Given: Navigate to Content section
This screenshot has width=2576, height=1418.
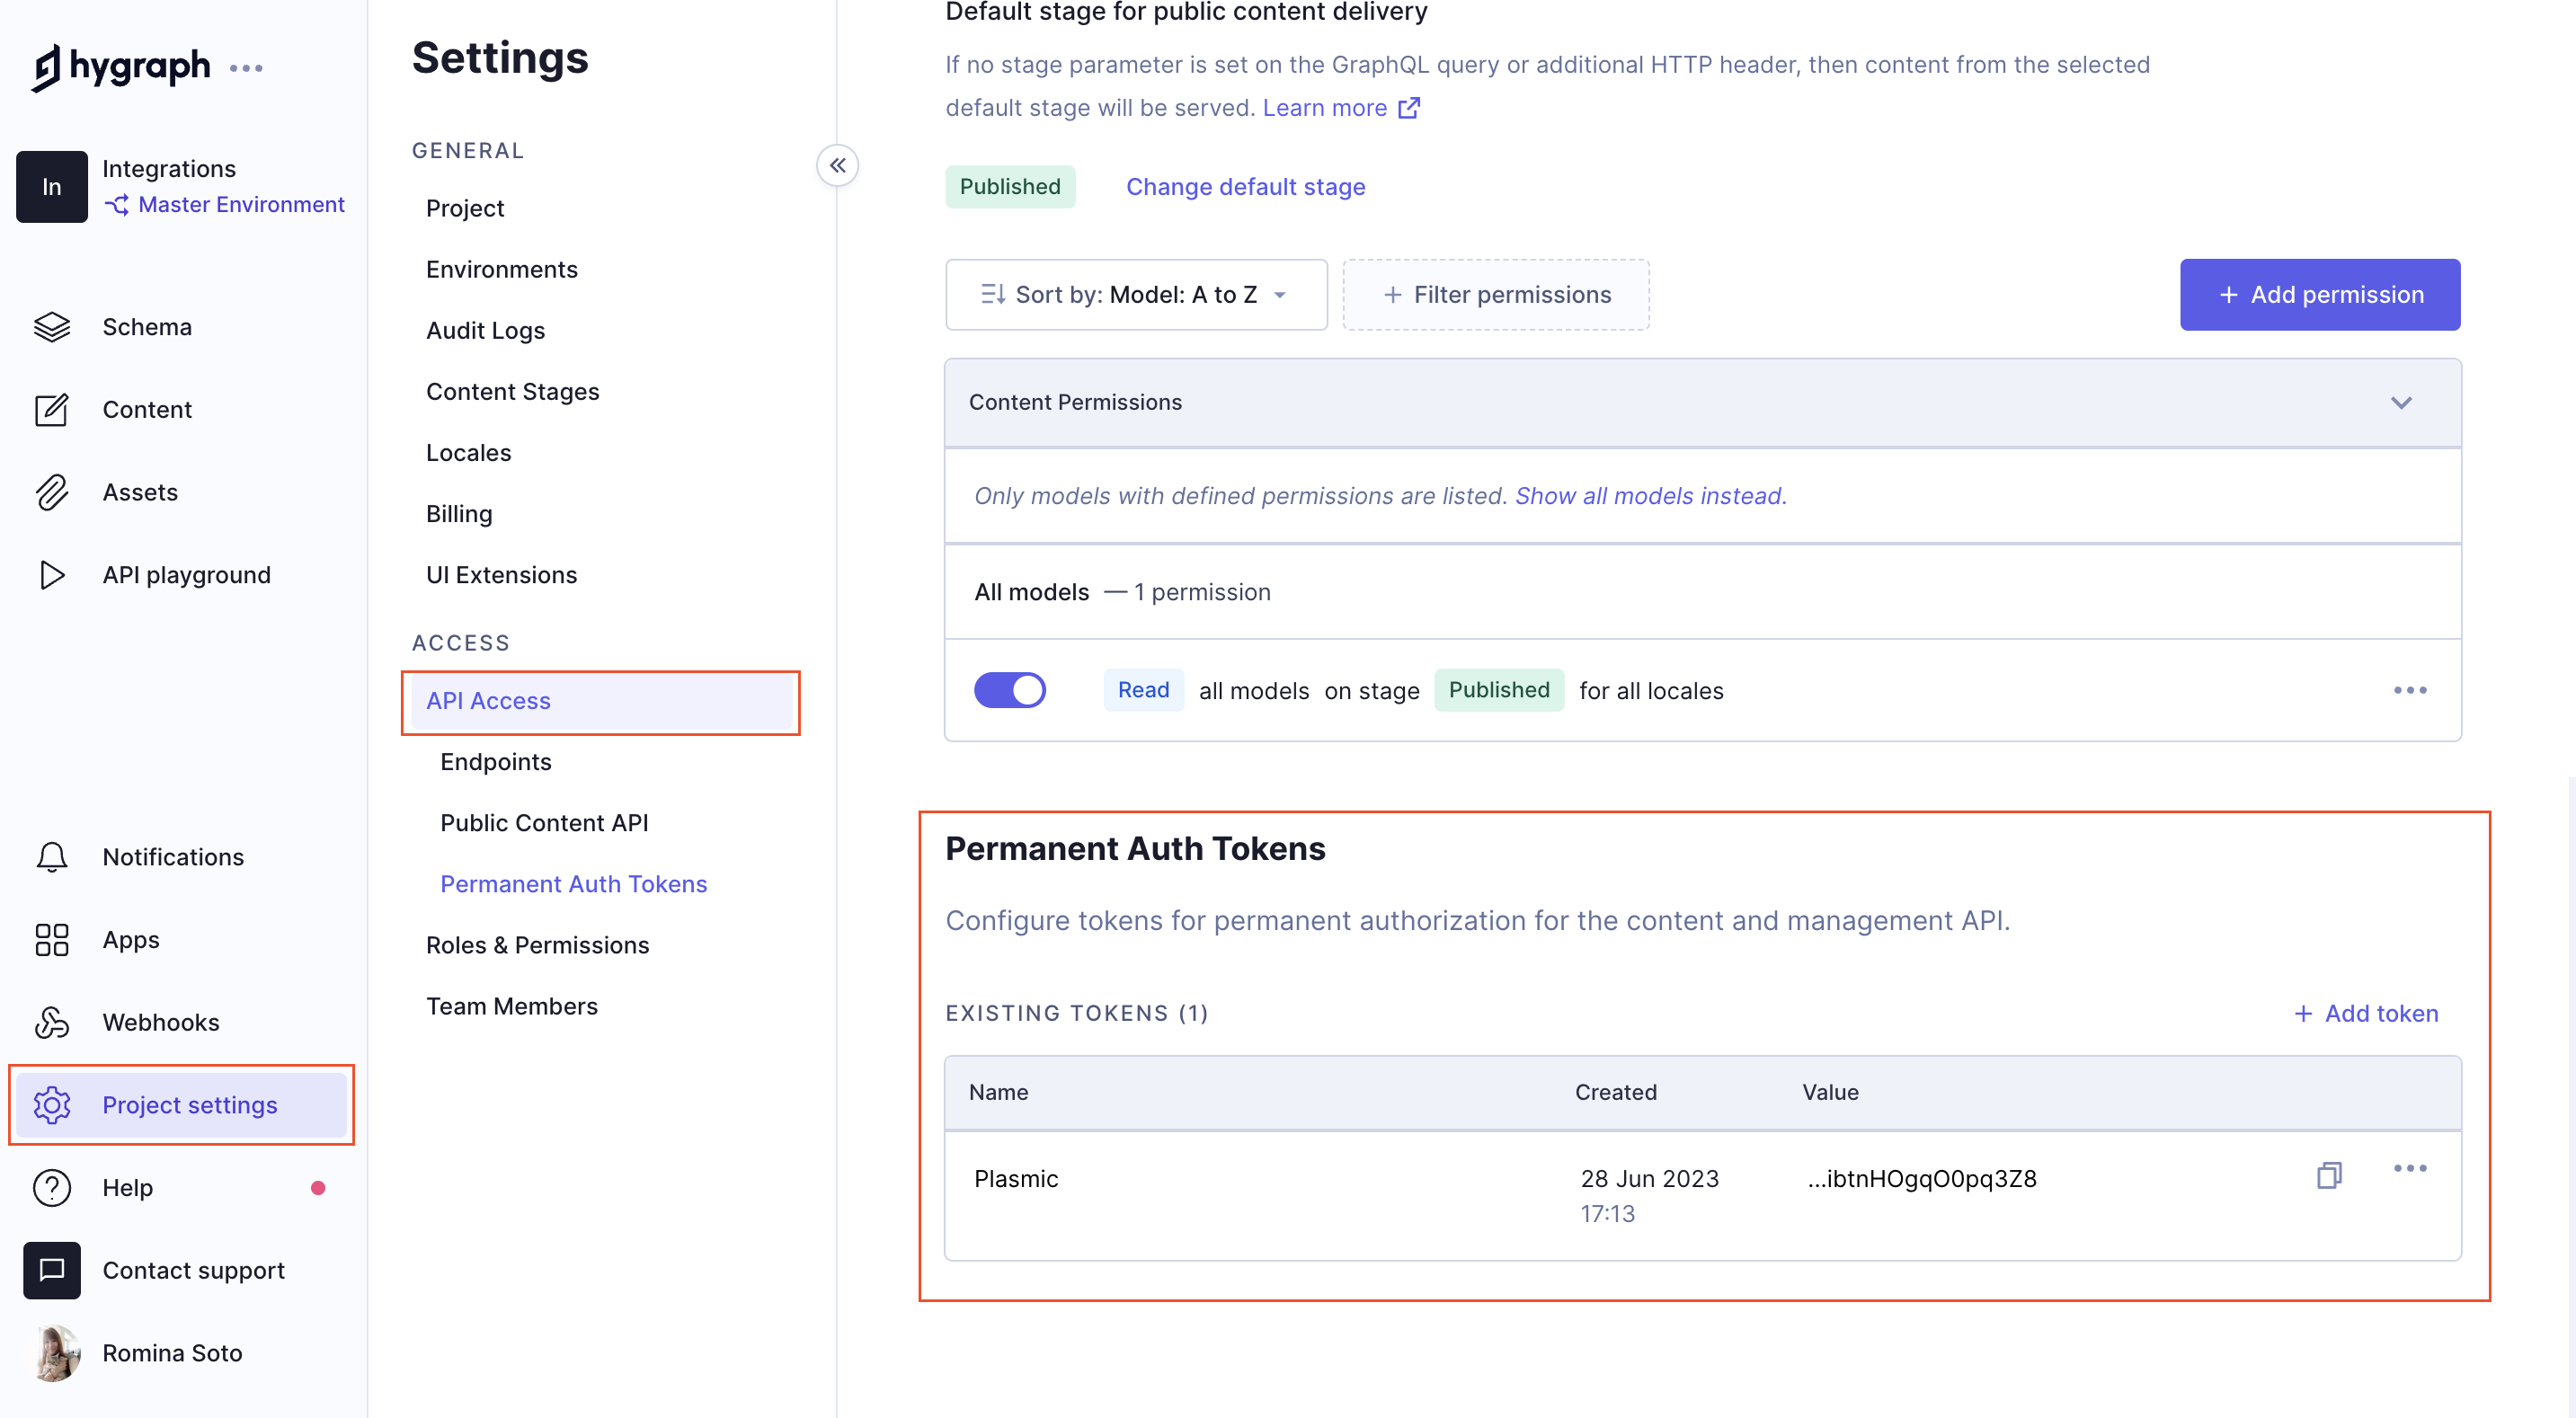Looking at the screenshot, I should [x=147, y=409].
